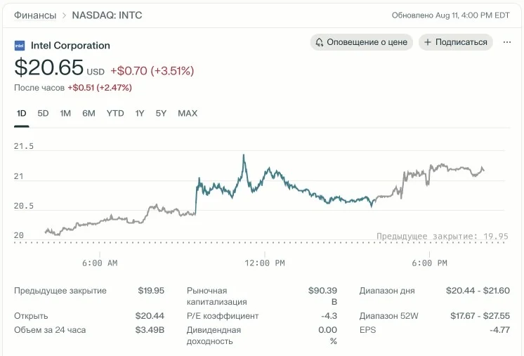Viewport: 524px width, 356px height.
Task: Click the Диапазон 52W label
Action: click(x=388, y=316)
